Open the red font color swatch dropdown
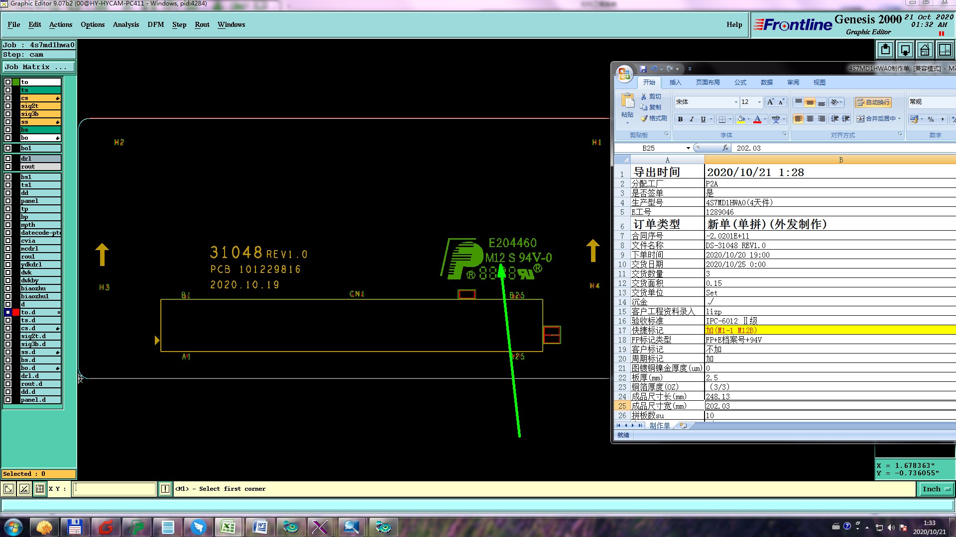The width and height of the screenshot is (956, 537). pyautogui.click(x=765, y=119)
